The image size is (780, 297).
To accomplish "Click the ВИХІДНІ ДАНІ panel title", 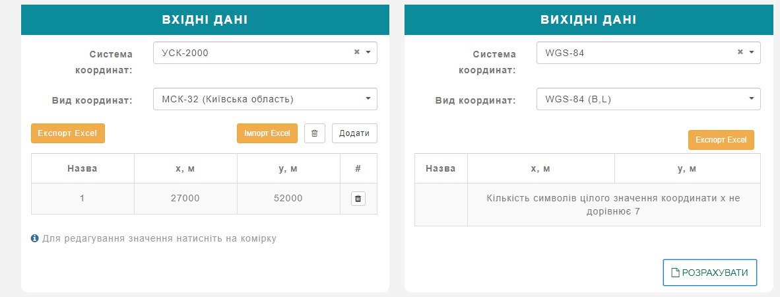I will coord(589,20).
